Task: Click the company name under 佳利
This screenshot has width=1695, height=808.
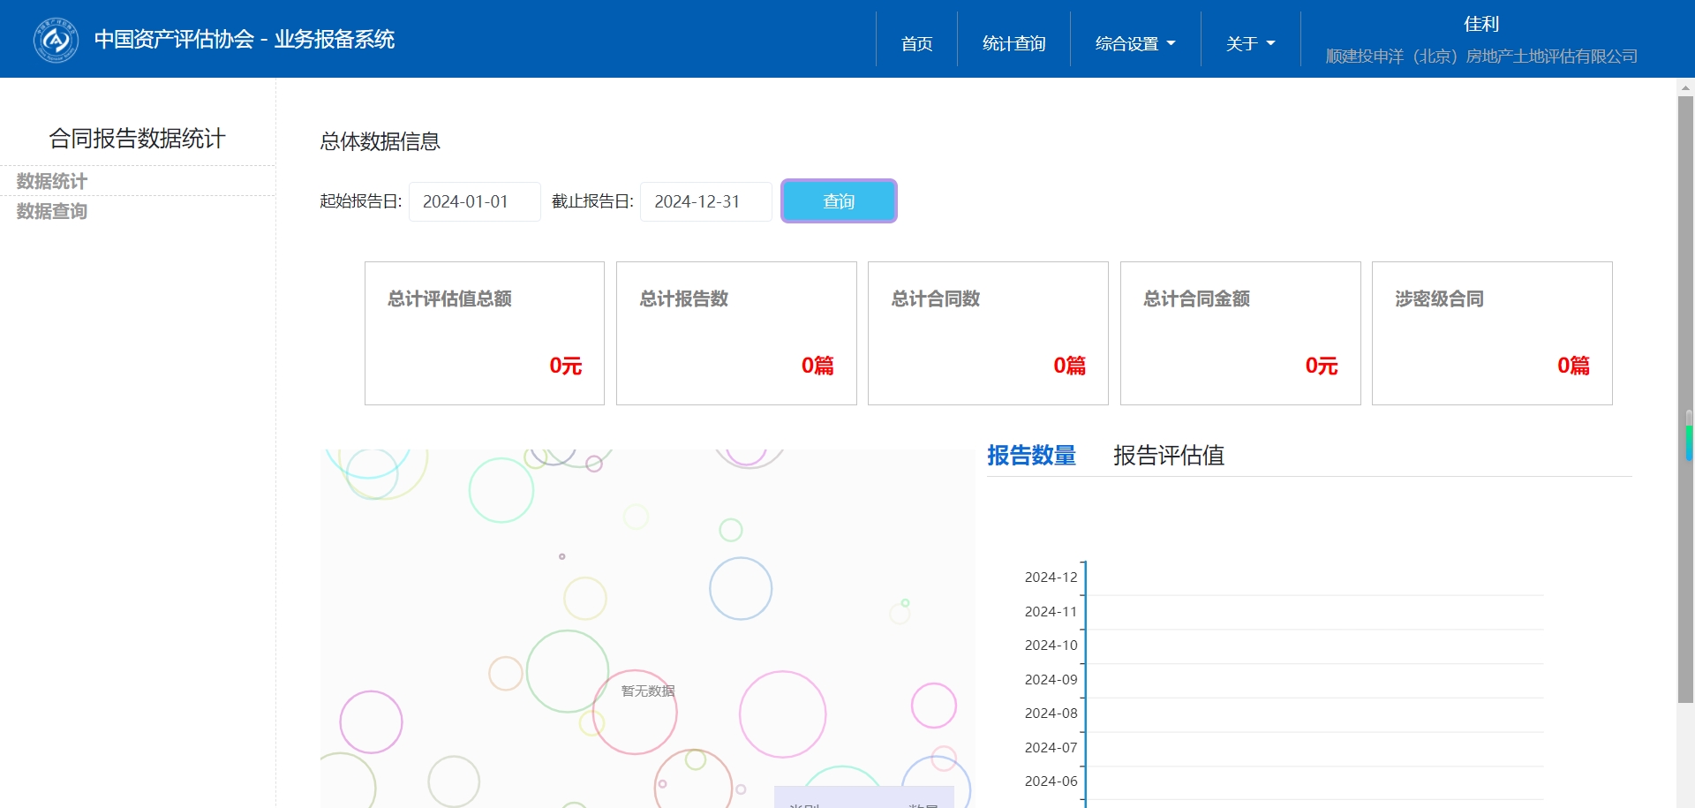Action: pyautogui.click(x=1480, y=57)
